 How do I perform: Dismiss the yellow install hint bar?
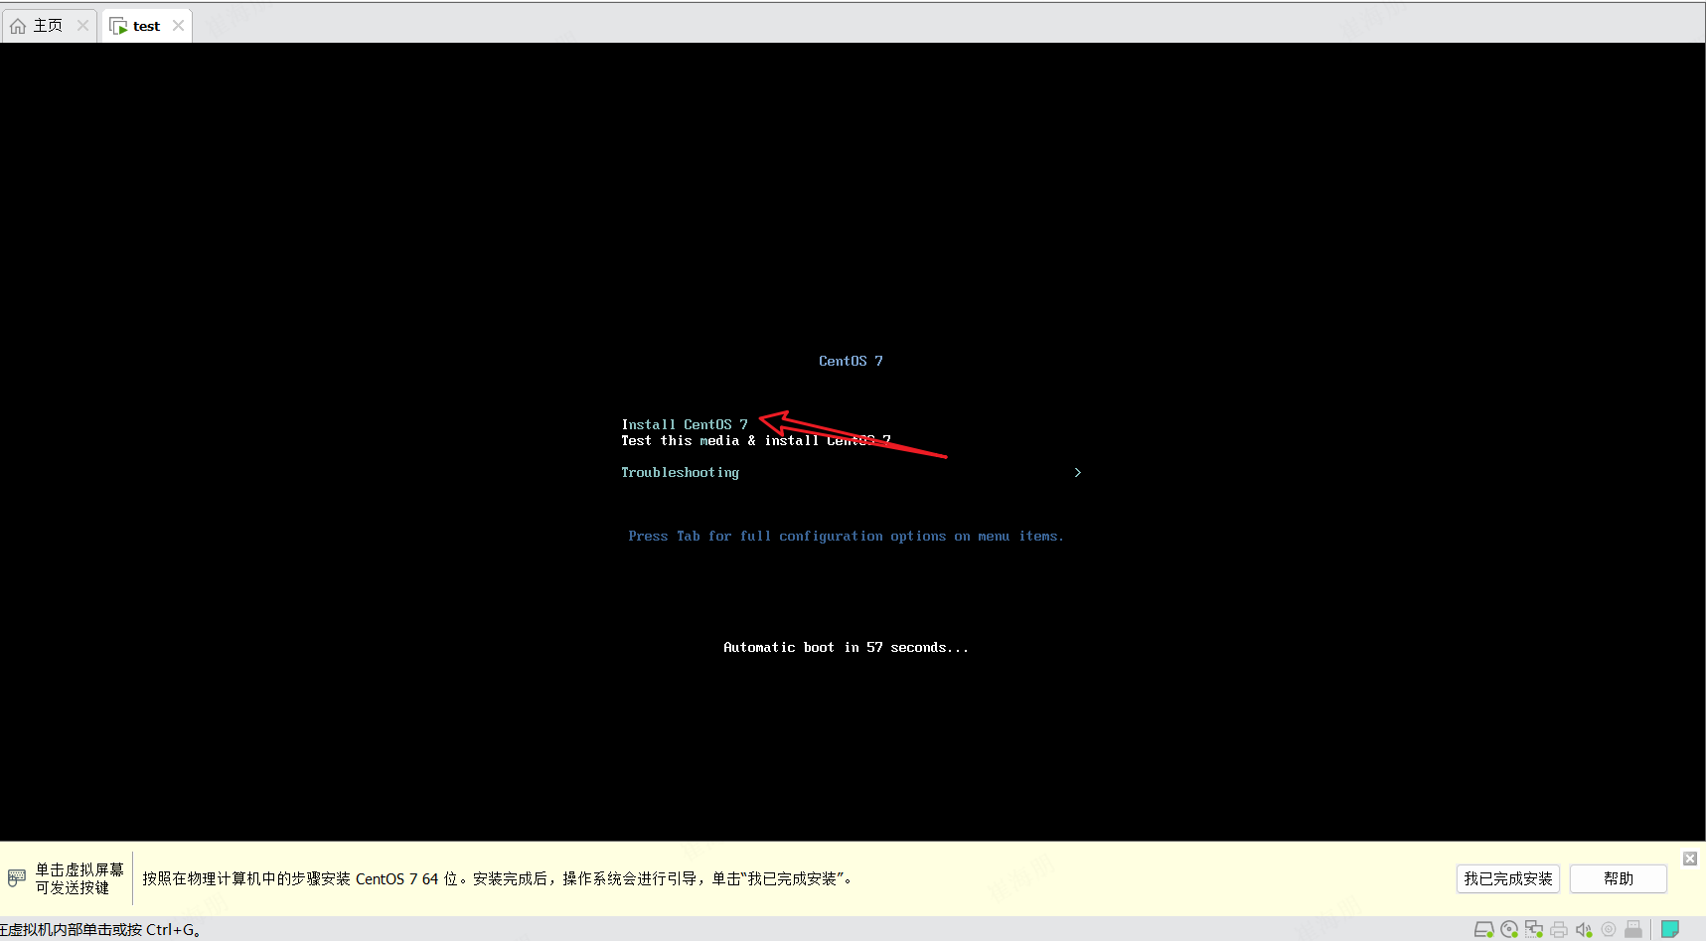[x=1690, y=859]
